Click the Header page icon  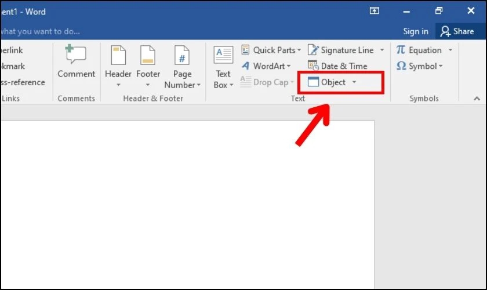point(118,55)
